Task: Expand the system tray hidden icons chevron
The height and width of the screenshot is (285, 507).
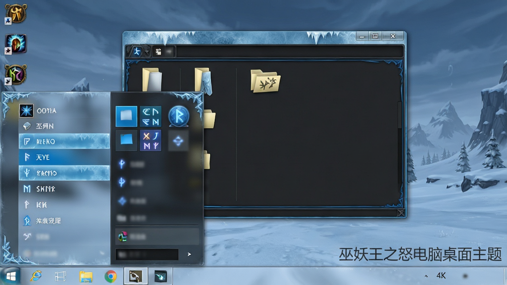Action: [426, 276]
